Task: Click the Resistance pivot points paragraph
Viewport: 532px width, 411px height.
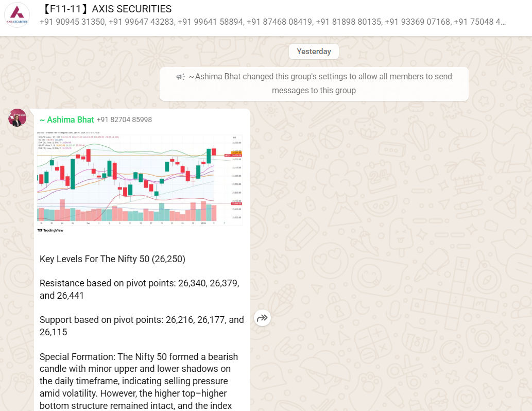Action: (139, 289)
